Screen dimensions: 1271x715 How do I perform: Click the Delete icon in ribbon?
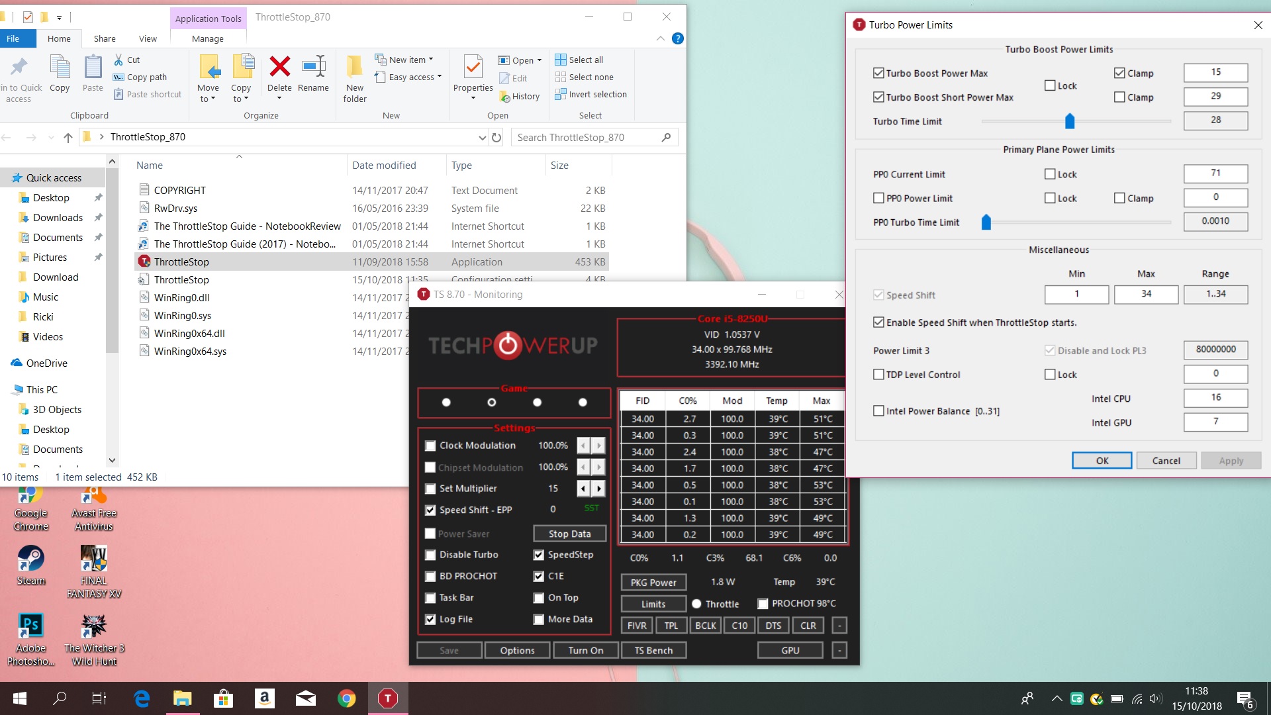279,67
